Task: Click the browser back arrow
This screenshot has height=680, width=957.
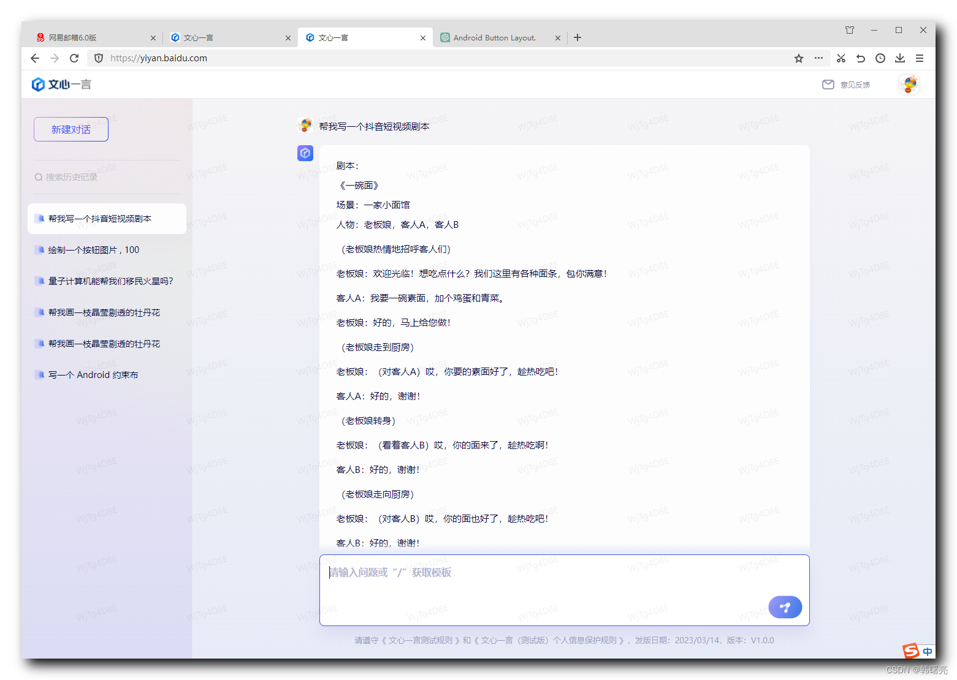Action: point(35,58)
